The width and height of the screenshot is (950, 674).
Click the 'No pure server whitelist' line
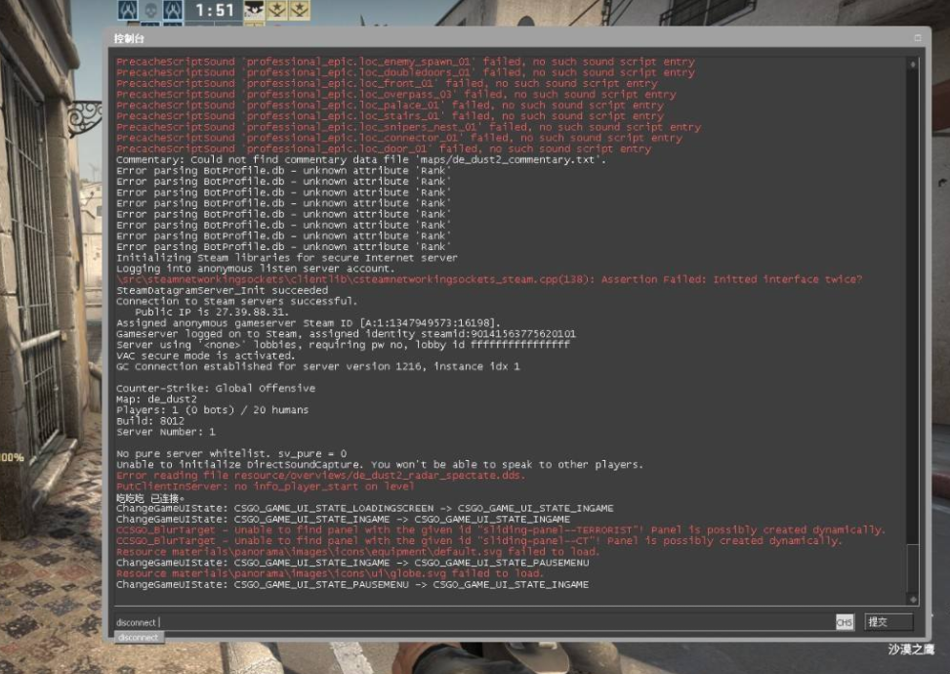(x=230, y=453)
